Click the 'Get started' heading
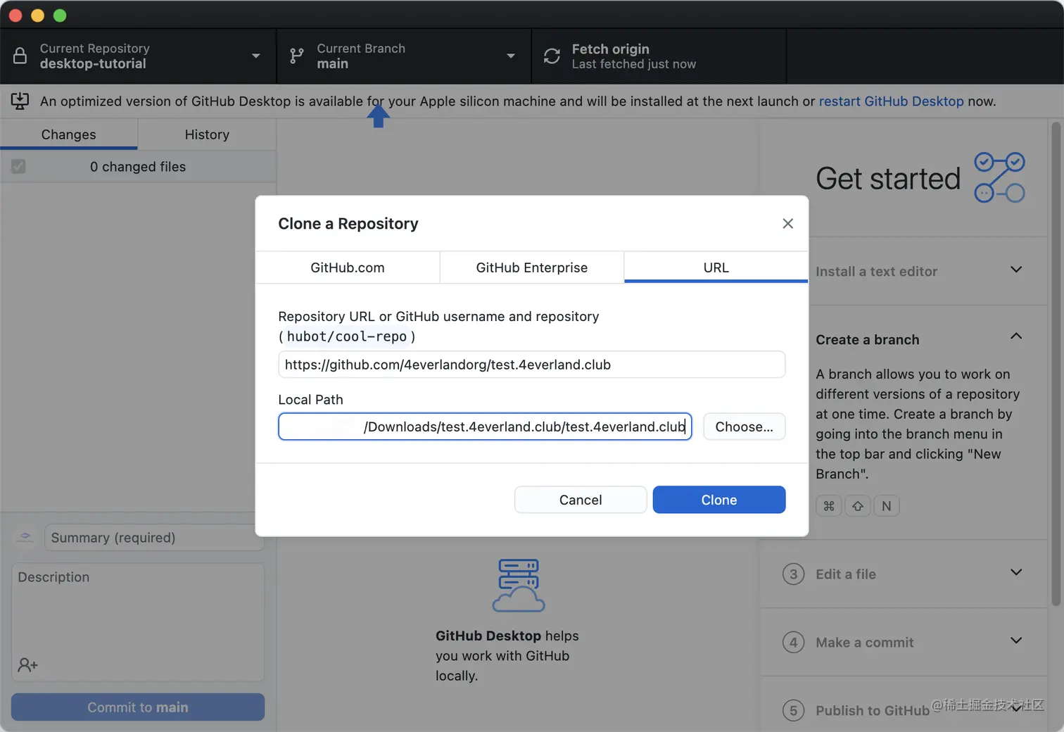 888,179
